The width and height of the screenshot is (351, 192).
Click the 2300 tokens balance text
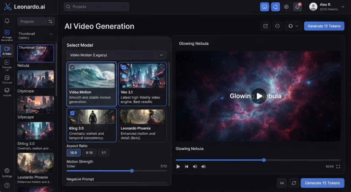[329, 9]
